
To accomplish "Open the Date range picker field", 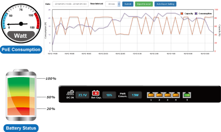I will (71, 4).
